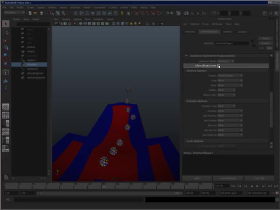Select the Rotate tool in the toolbox
The height and width of the screenshot is (210, 280).
click(6, 56)
